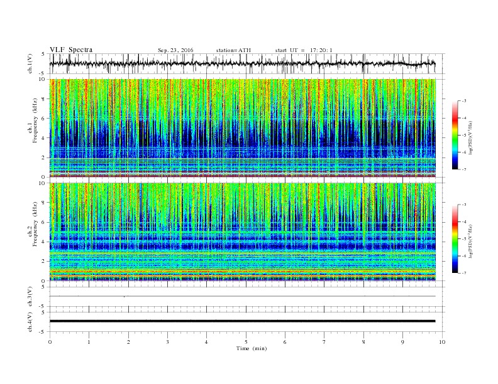Image resolution: width=498 pixels, height=384 pixels.
Task: Click the '10' tick on the time axis
Action: point(442,342)
